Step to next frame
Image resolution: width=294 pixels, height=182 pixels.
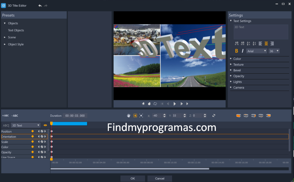[x=181, y=104]
